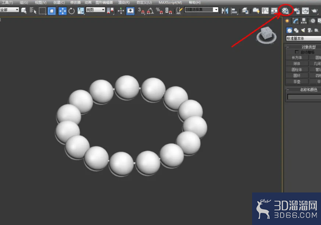
Task: Click the 长方体 box button
Action: tap(297, 58)
